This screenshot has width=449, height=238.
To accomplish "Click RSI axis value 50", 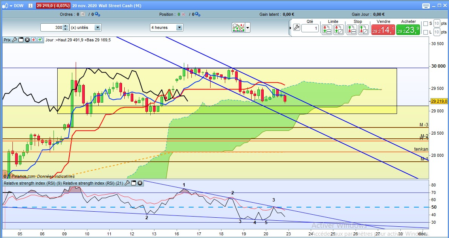I will tap(434, 207).
